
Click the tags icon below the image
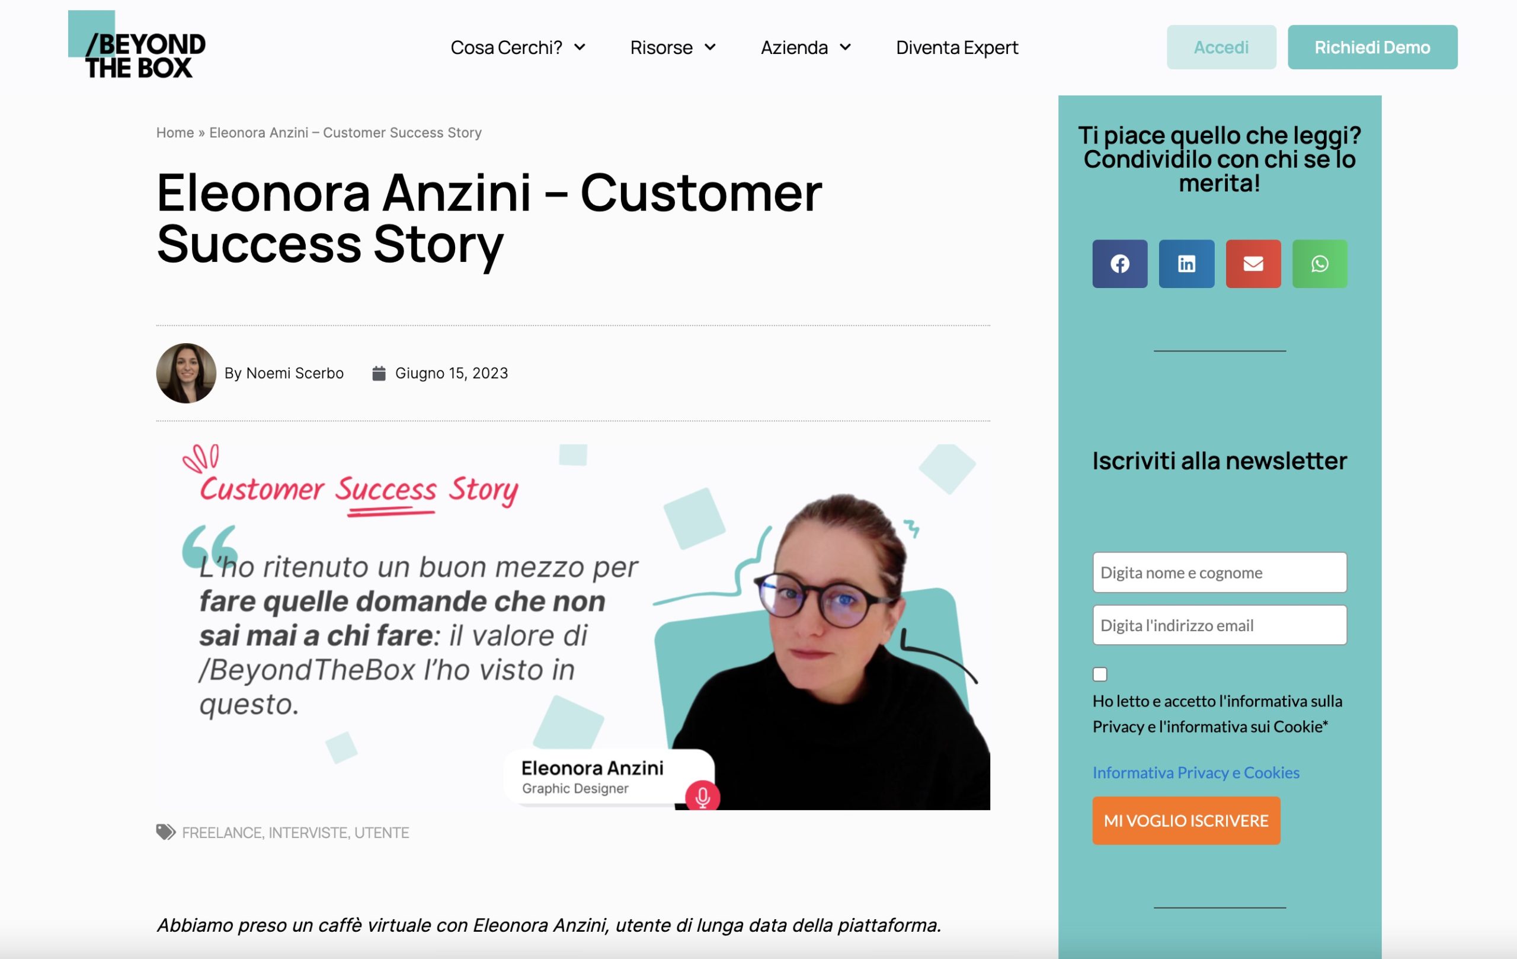pos(166,832)
